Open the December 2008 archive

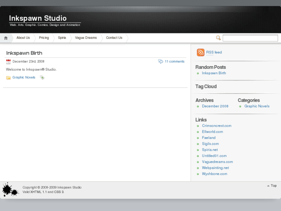pos(215,106)
